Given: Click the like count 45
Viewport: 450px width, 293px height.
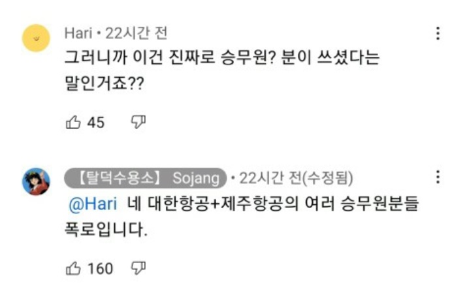Looking at the screenshot, I should click(x=96, y=122).
